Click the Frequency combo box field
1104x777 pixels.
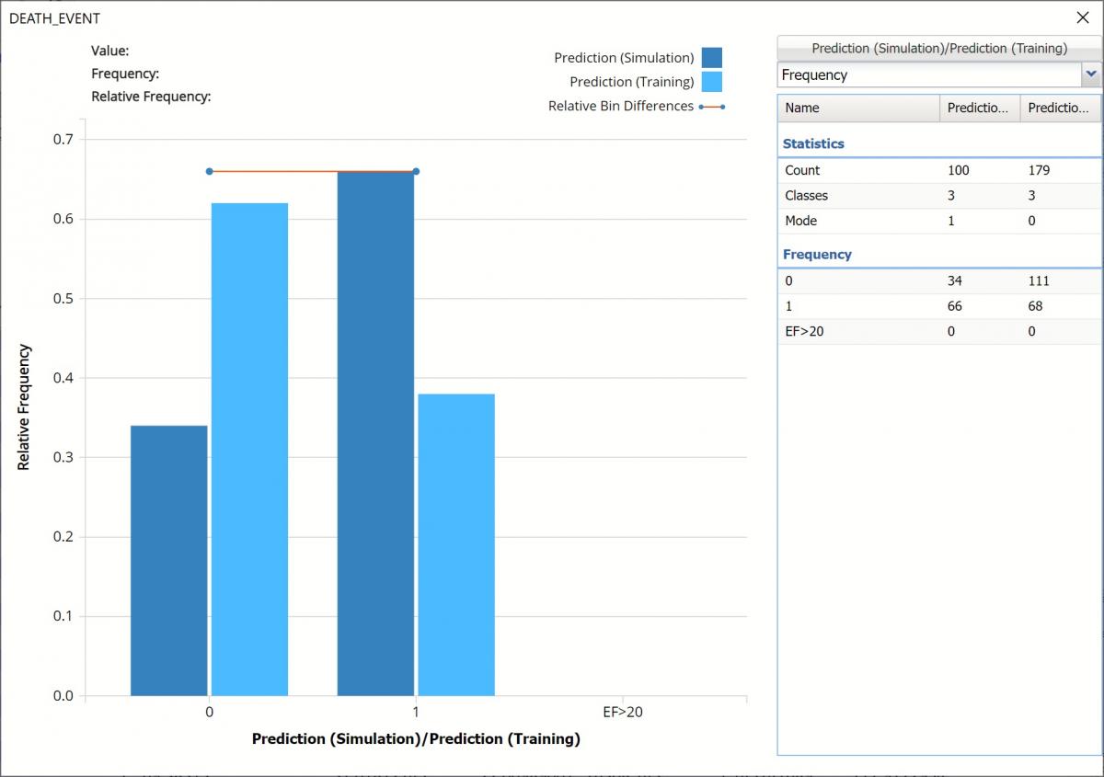[927, 74]
